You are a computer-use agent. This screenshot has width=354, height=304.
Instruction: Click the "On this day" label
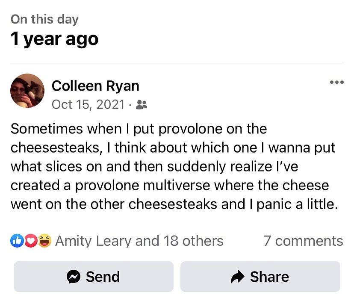[x=44, y=19]
